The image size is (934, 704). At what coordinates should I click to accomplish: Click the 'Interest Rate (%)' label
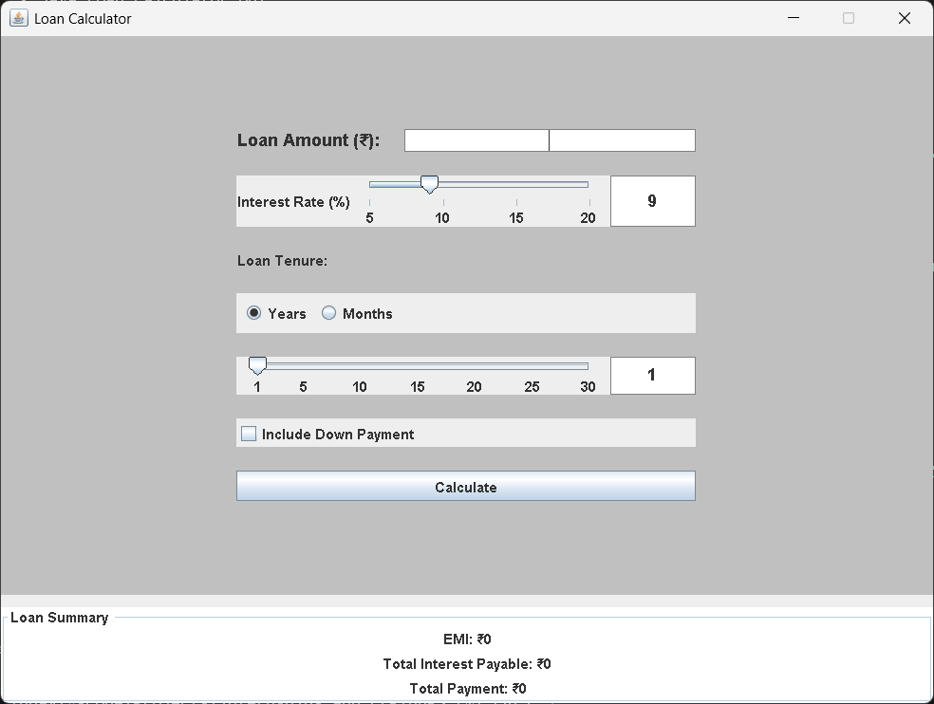point(293,202)
